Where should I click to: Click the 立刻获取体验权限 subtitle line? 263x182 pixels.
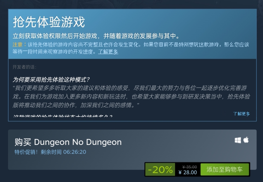click(96, 36)
